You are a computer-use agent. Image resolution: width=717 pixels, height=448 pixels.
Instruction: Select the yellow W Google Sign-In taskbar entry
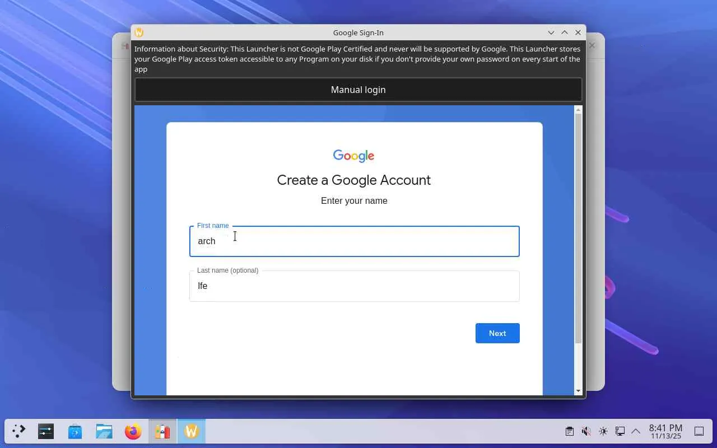[192, 431]
